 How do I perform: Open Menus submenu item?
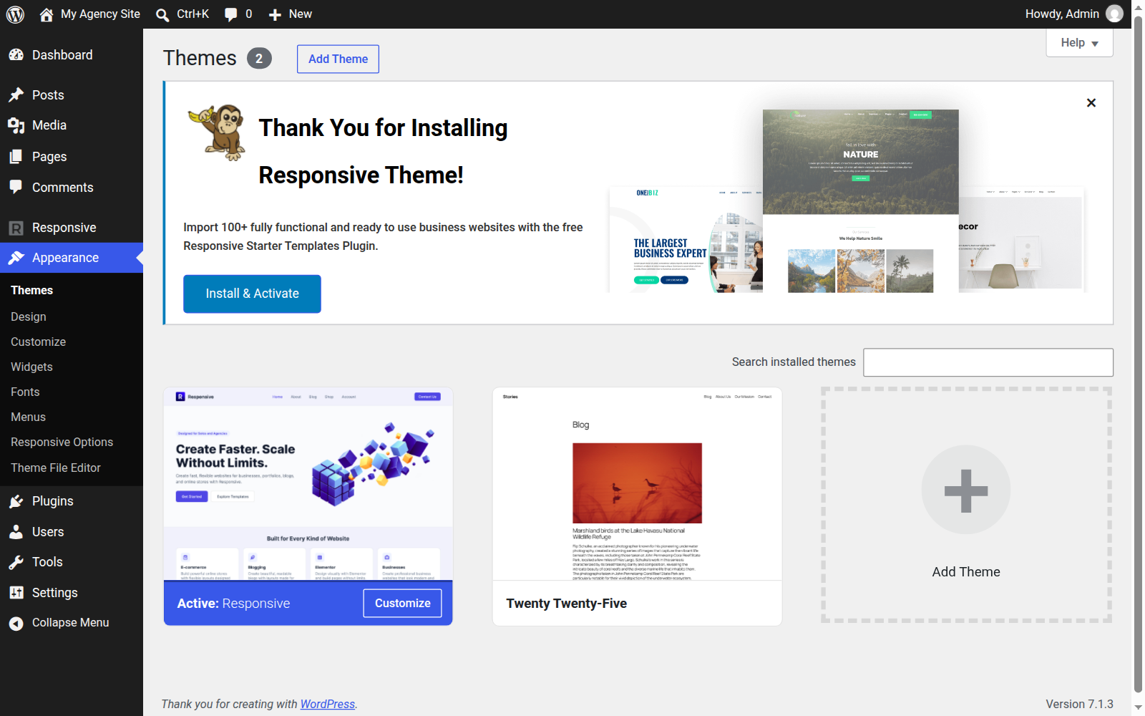(28, 417)
